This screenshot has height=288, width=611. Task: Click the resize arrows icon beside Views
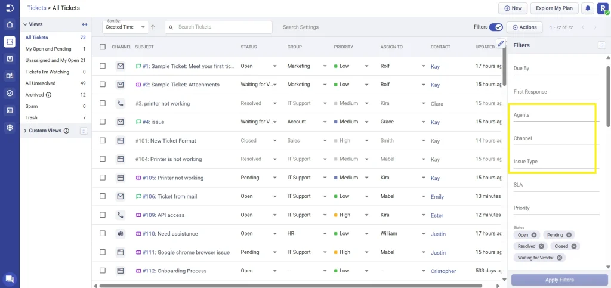click(85, 24)
